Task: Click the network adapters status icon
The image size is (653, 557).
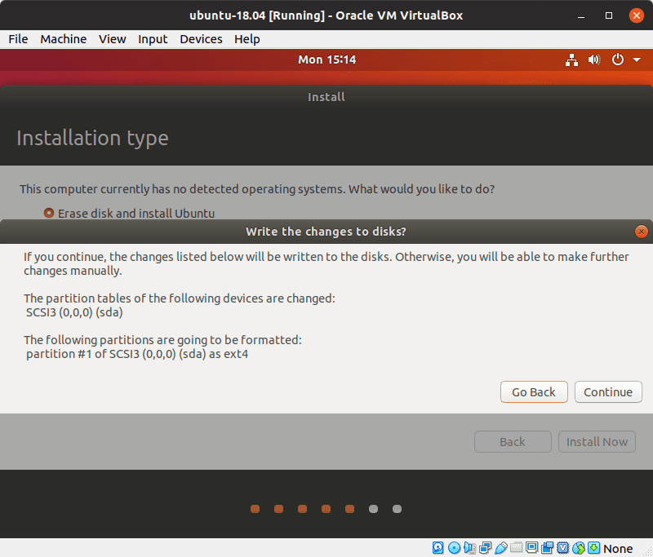Action: pos(485,548)
